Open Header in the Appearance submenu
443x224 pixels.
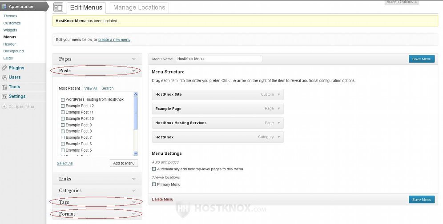10,44
